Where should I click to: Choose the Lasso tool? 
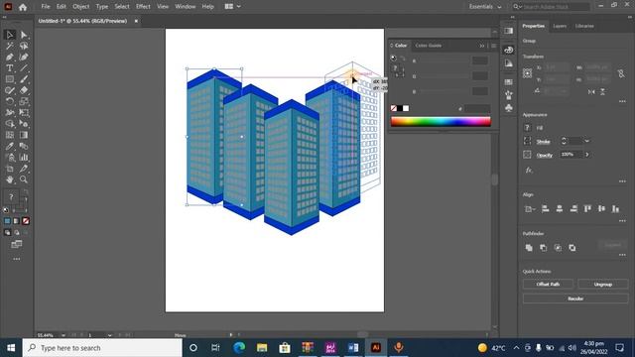coord(24,46)
